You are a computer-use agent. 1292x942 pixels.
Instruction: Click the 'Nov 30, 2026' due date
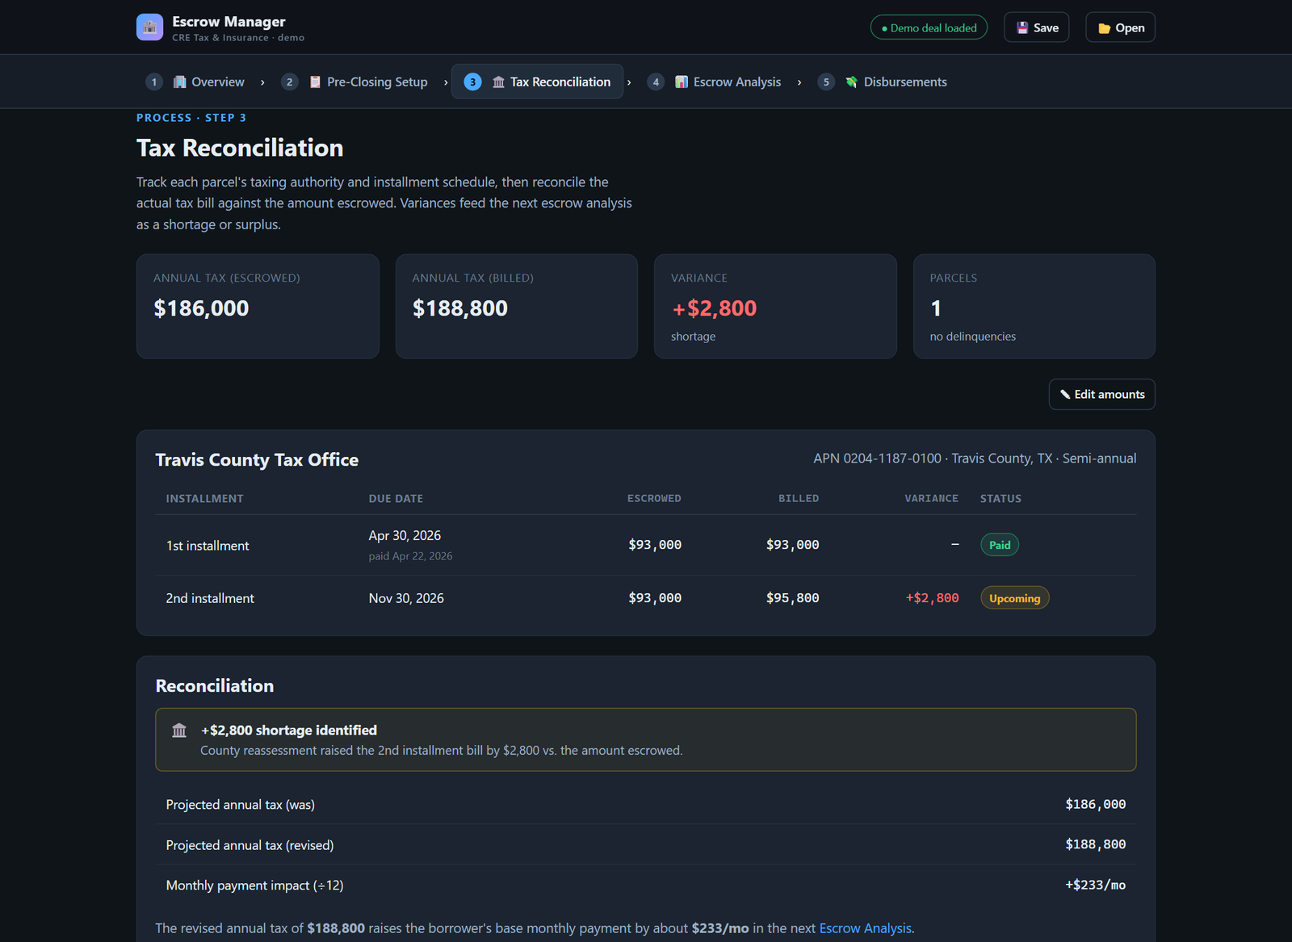(406, 598)
